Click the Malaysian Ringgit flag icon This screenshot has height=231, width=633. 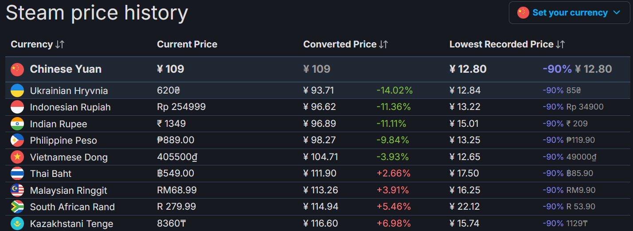coord(17,190)
